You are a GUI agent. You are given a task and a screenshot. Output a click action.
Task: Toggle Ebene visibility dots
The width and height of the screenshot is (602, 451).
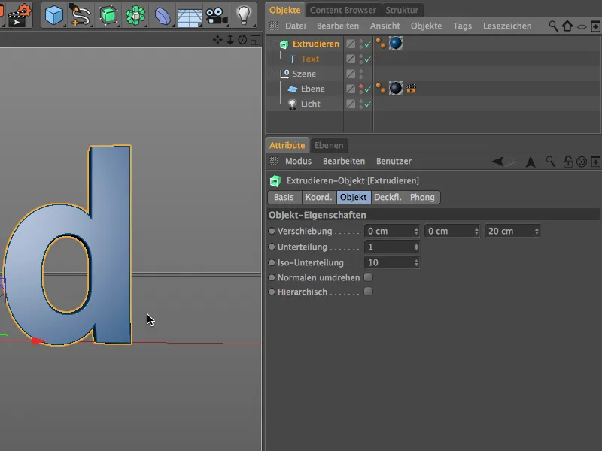tap(360, 89)
